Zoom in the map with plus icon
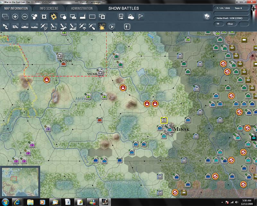257x206 pixels. (x=15, y=17)
